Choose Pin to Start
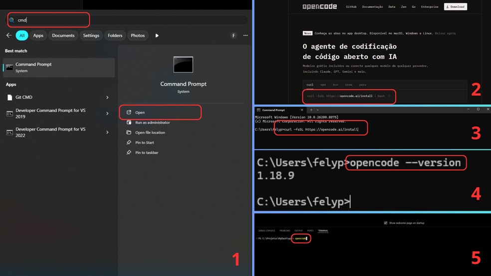491x276 pixels. (x=144, y=142)
